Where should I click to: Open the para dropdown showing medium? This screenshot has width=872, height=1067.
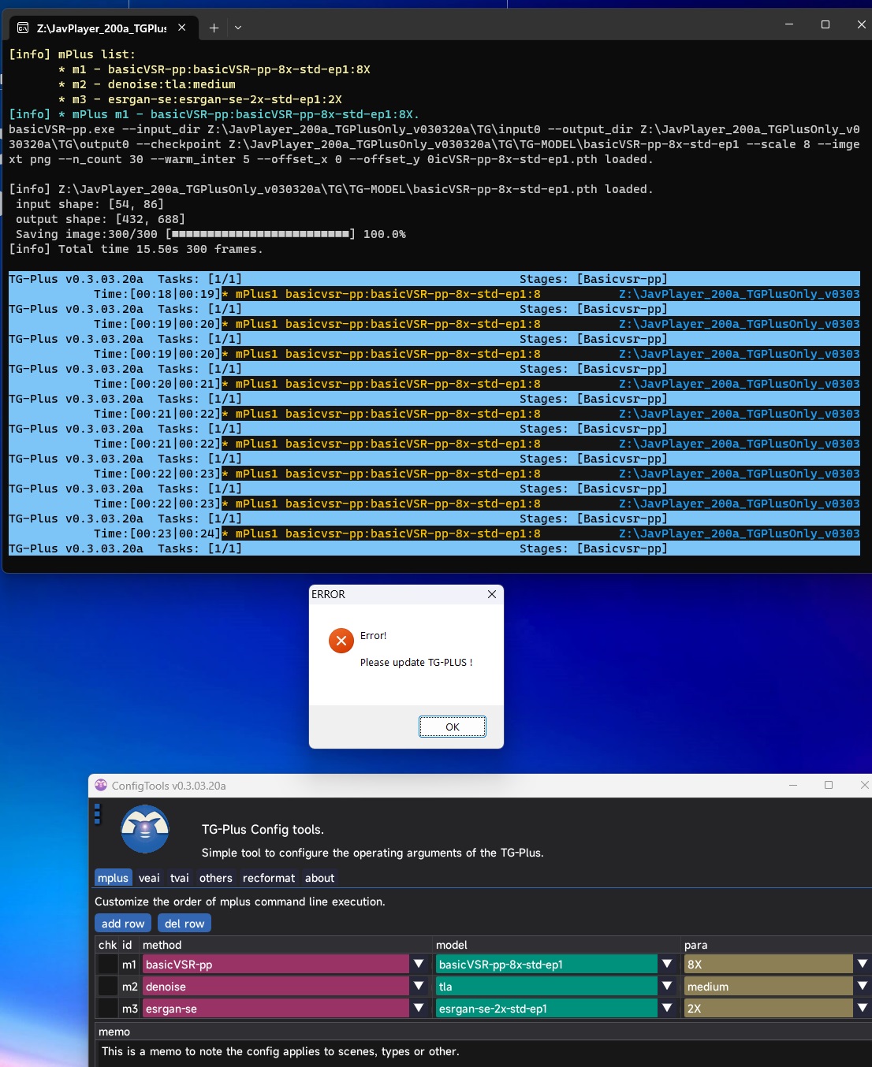tap(861, 986)
